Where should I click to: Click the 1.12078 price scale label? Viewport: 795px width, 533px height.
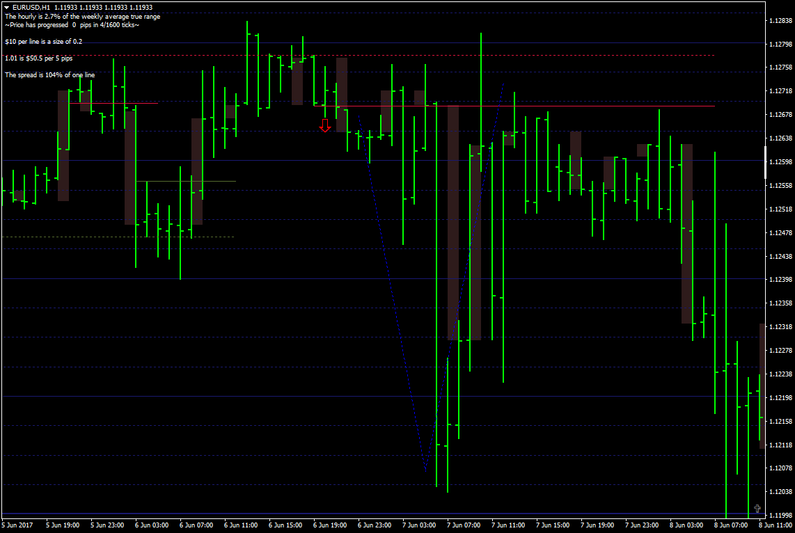tap(780, 468)
